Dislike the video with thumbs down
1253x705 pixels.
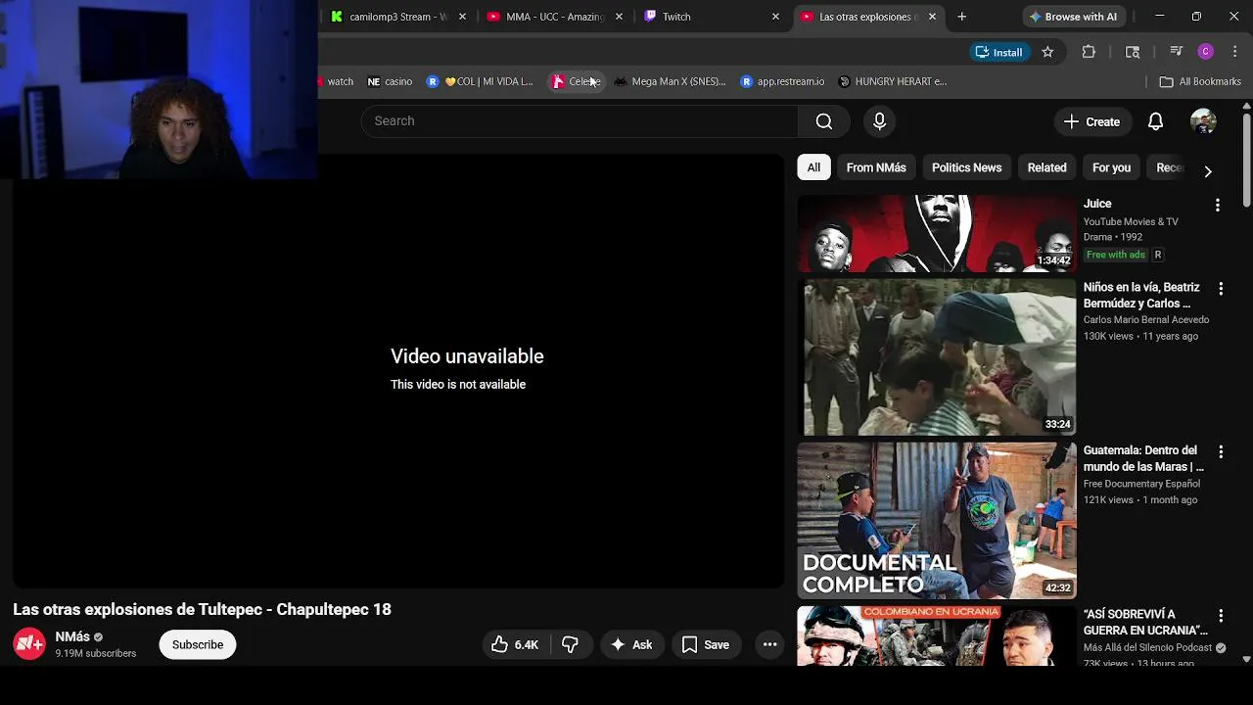570,644
